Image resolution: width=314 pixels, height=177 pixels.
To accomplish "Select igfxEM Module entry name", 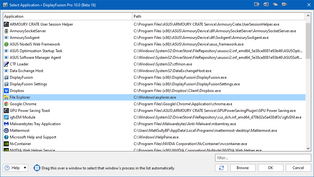I will [x=23, y=117].
